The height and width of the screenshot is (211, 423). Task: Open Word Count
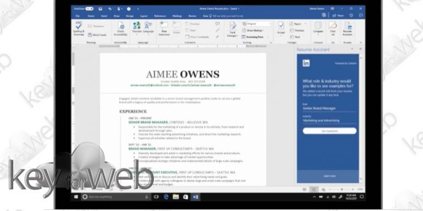[97, 35]
